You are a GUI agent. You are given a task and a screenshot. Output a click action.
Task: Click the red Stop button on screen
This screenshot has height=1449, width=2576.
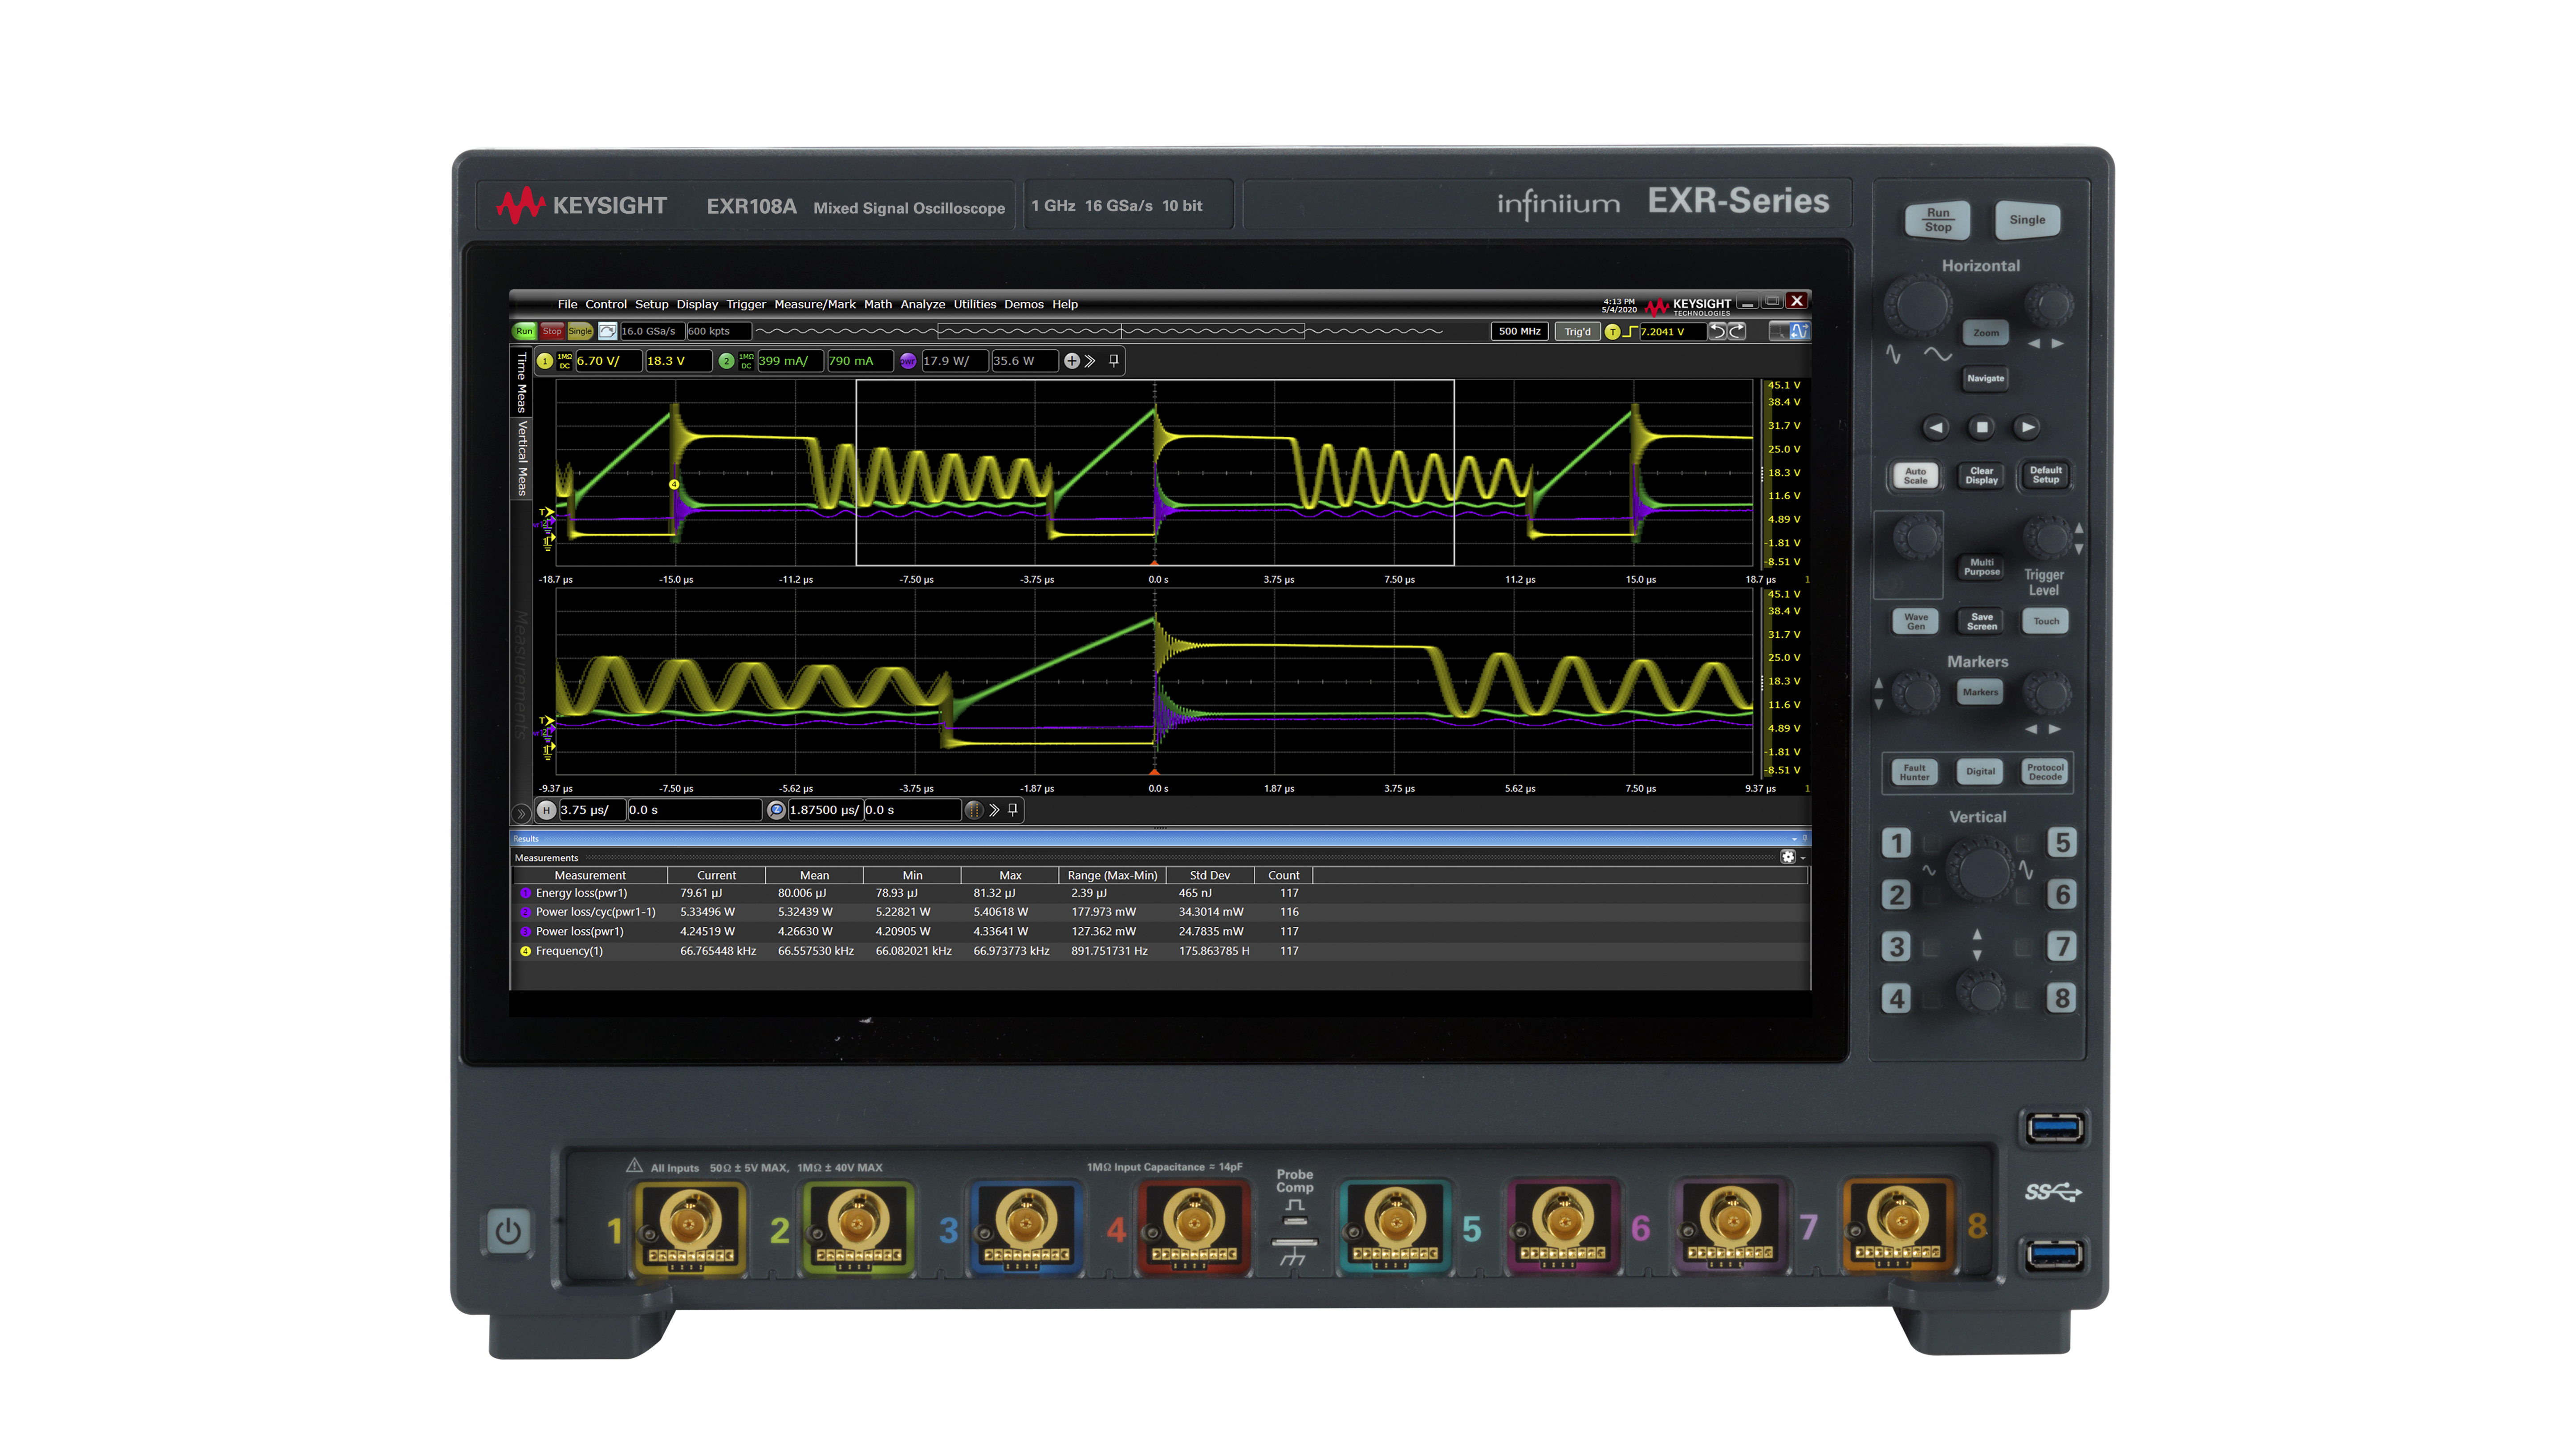click(552, 331)
